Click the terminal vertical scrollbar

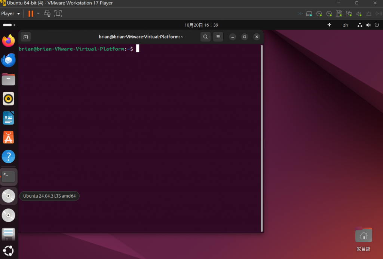tap(262, 138)
